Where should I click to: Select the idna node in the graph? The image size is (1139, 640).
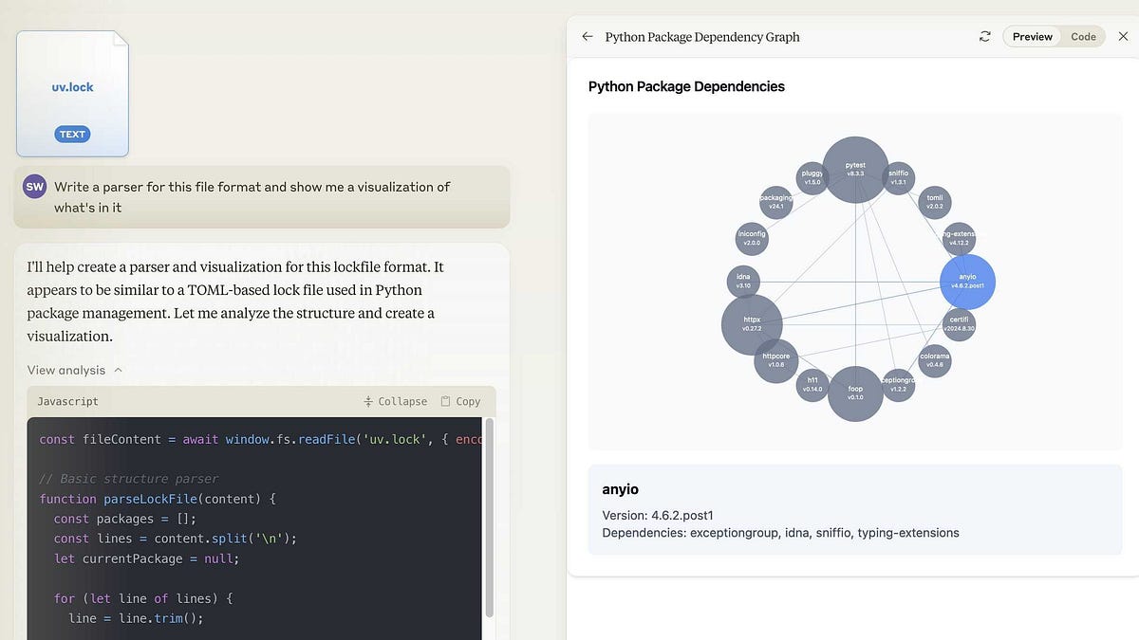click(743, 281)
